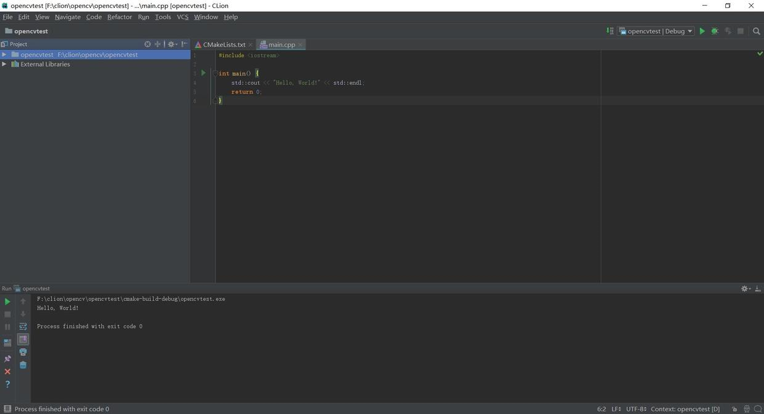This screenshot has height=414, width=764.
Task: Click the Context: opencvtest [D] status item
Action: tap(685, 409)
